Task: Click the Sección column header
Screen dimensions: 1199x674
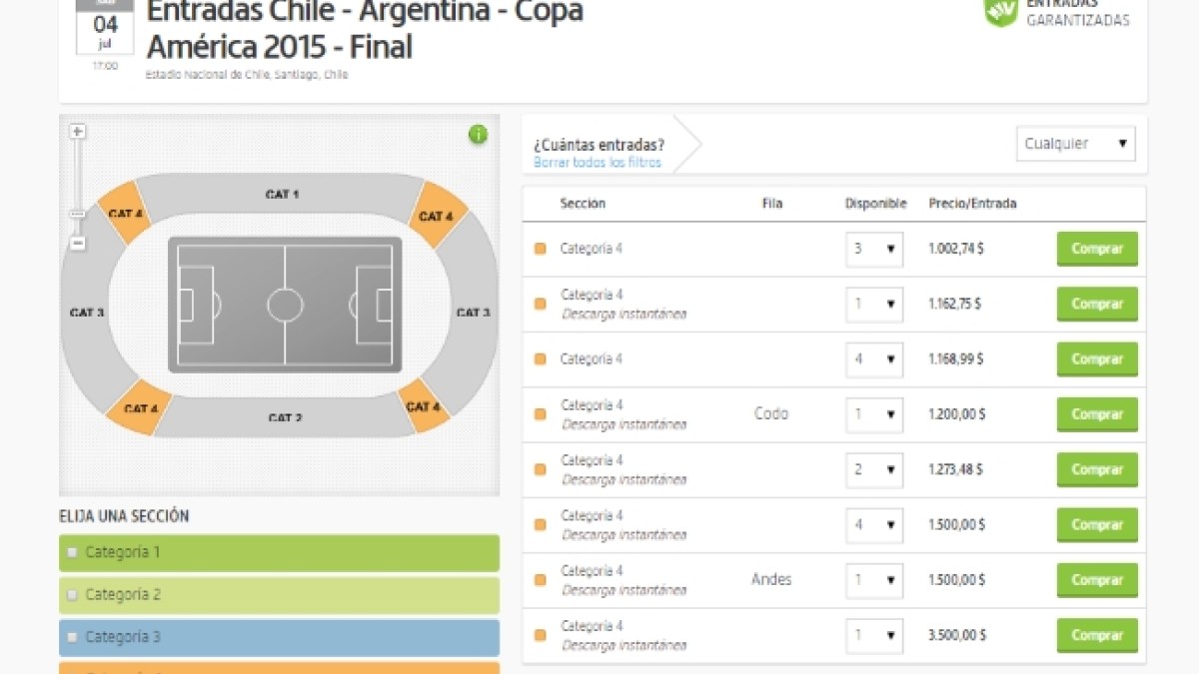Action: point(583,204)
